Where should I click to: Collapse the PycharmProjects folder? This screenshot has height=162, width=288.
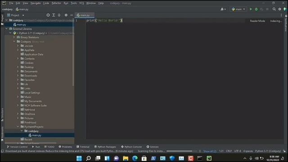click(x=18, y=127)
